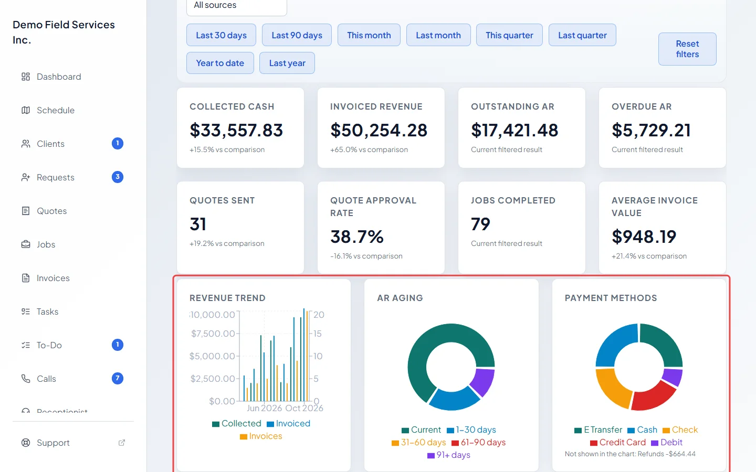Click the Support lifebuoy icon
The height and width of the screenshot is (472, 756).
click(x=26, y=443)
